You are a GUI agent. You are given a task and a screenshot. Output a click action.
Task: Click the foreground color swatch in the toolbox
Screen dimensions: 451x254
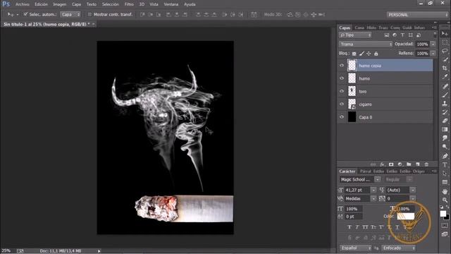point(443,213)
